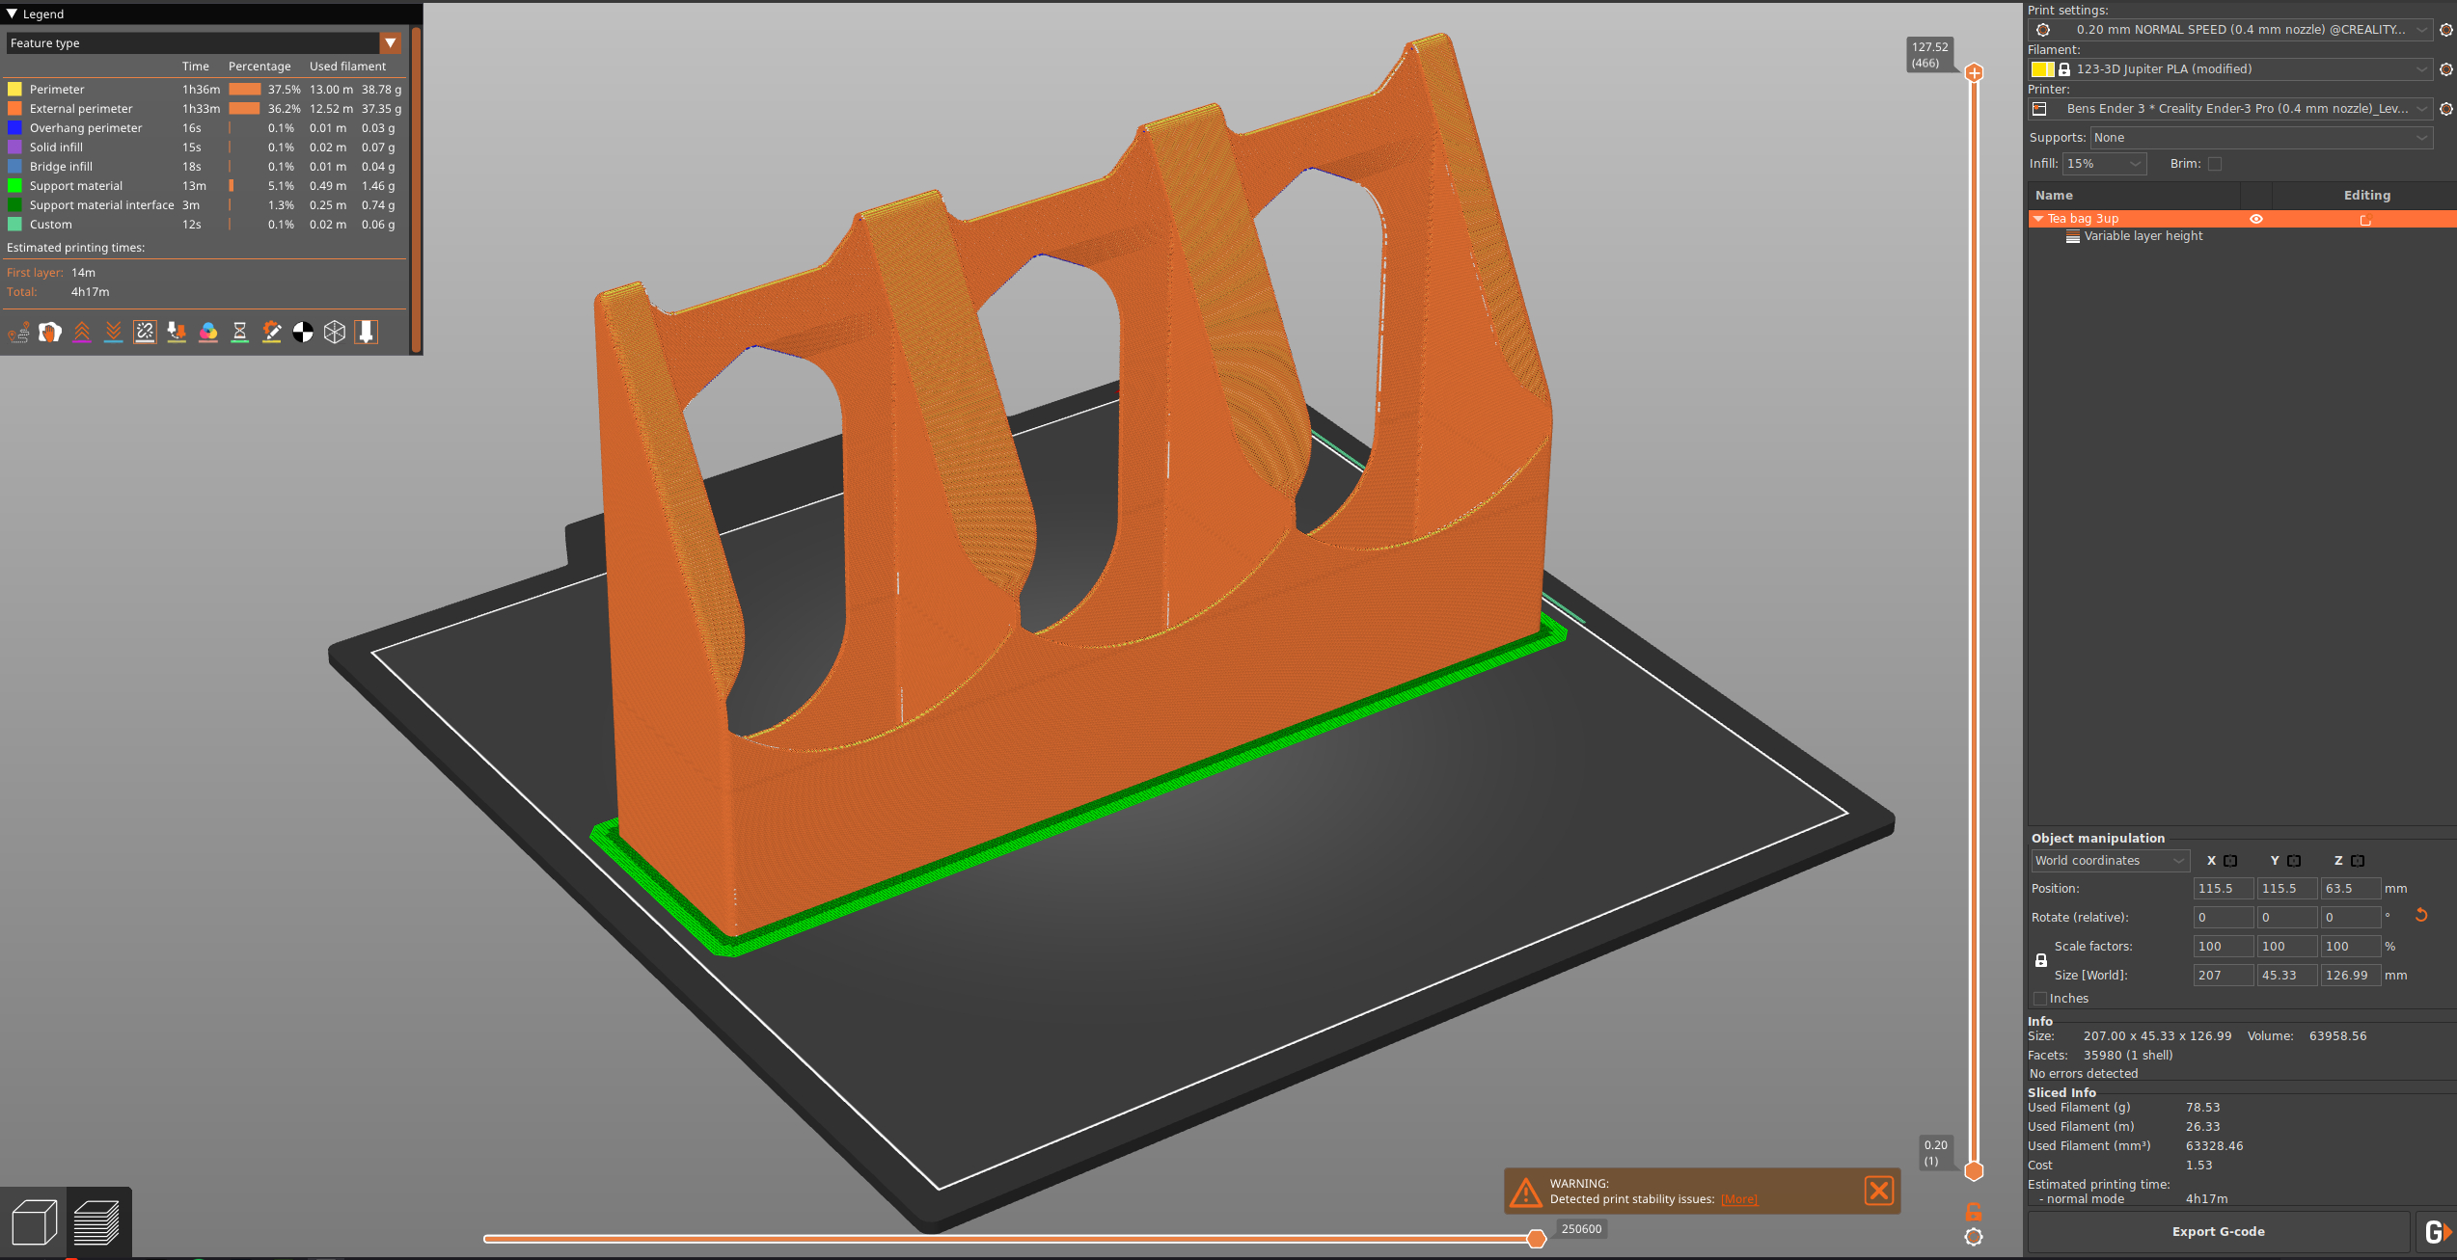
Task: Click the orange reset rotation arrow
Action: [x=2421, y=916]
